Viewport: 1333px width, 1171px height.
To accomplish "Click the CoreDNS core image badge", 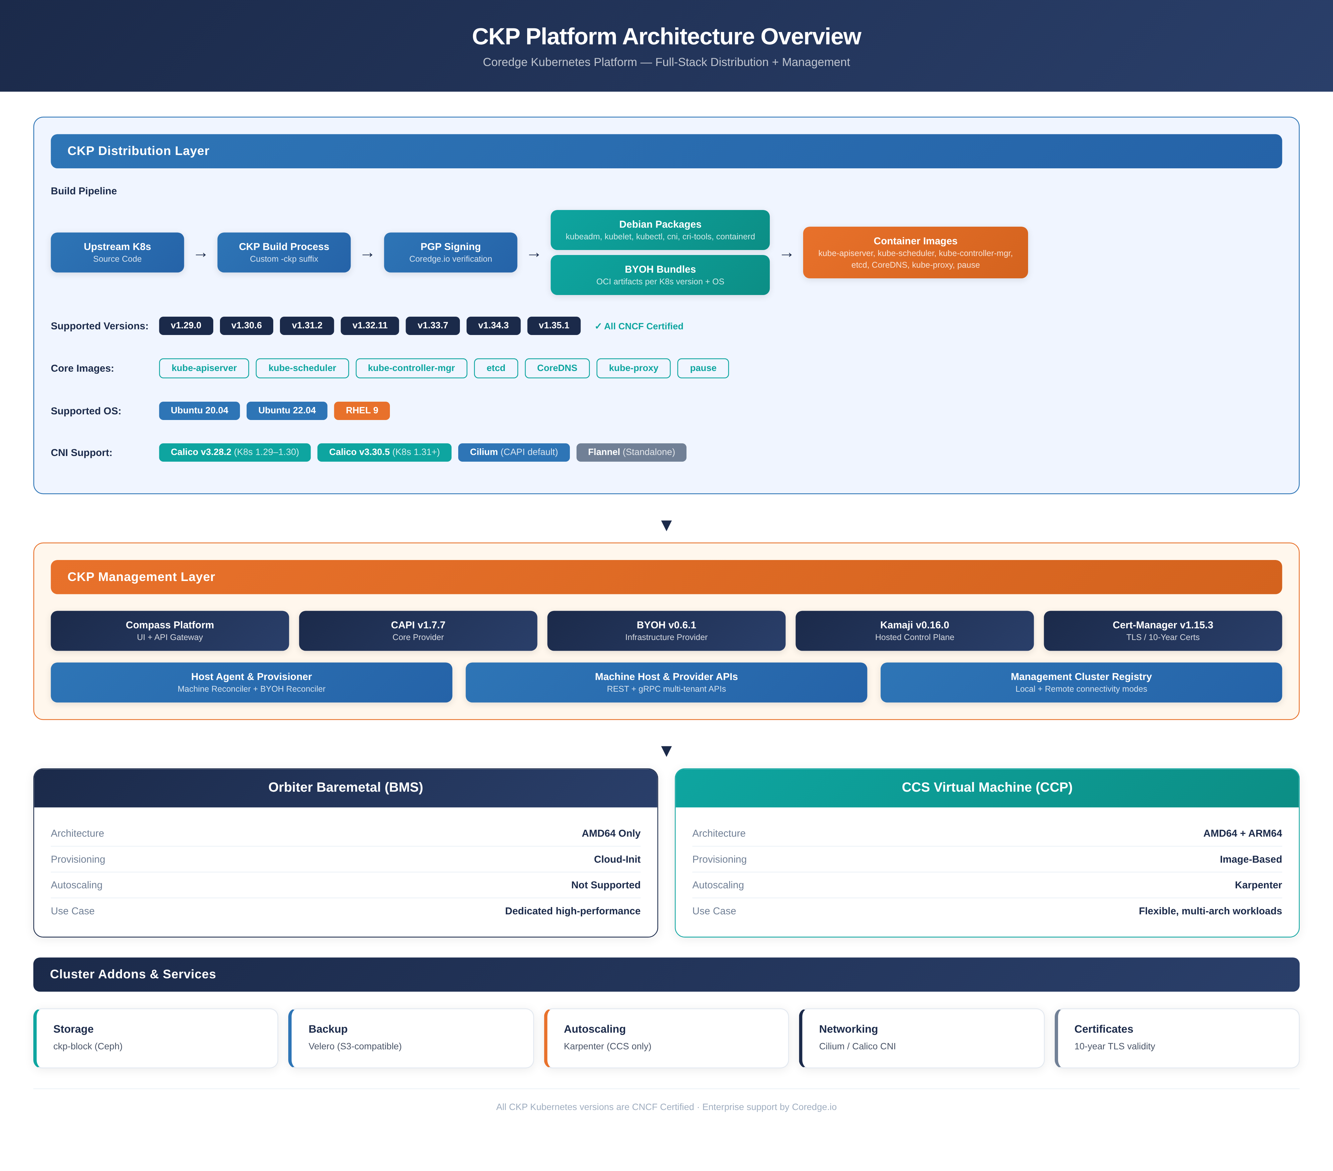I will (x=557, y=368).
